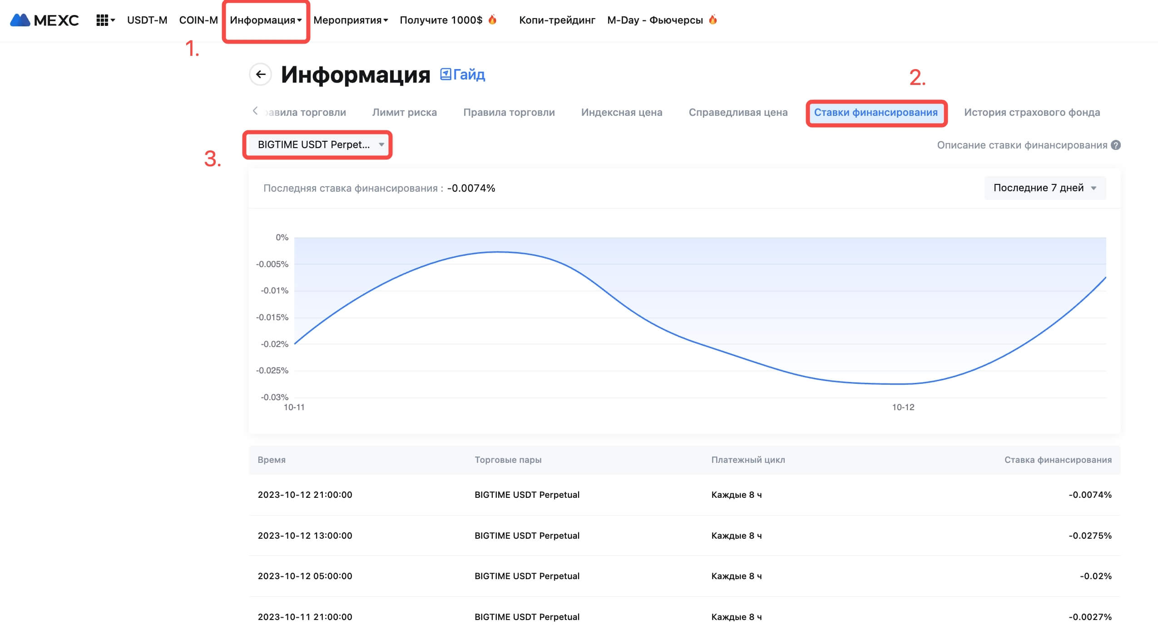Open Копи-трейдинг page
1158x625 pixels.
pos(557,20)
